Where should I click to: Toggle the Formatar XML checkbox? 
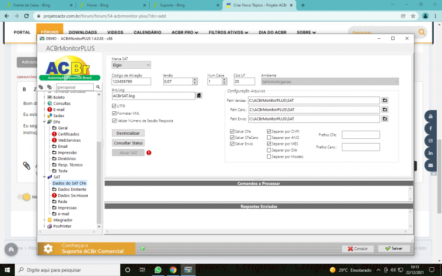point(114,114)
